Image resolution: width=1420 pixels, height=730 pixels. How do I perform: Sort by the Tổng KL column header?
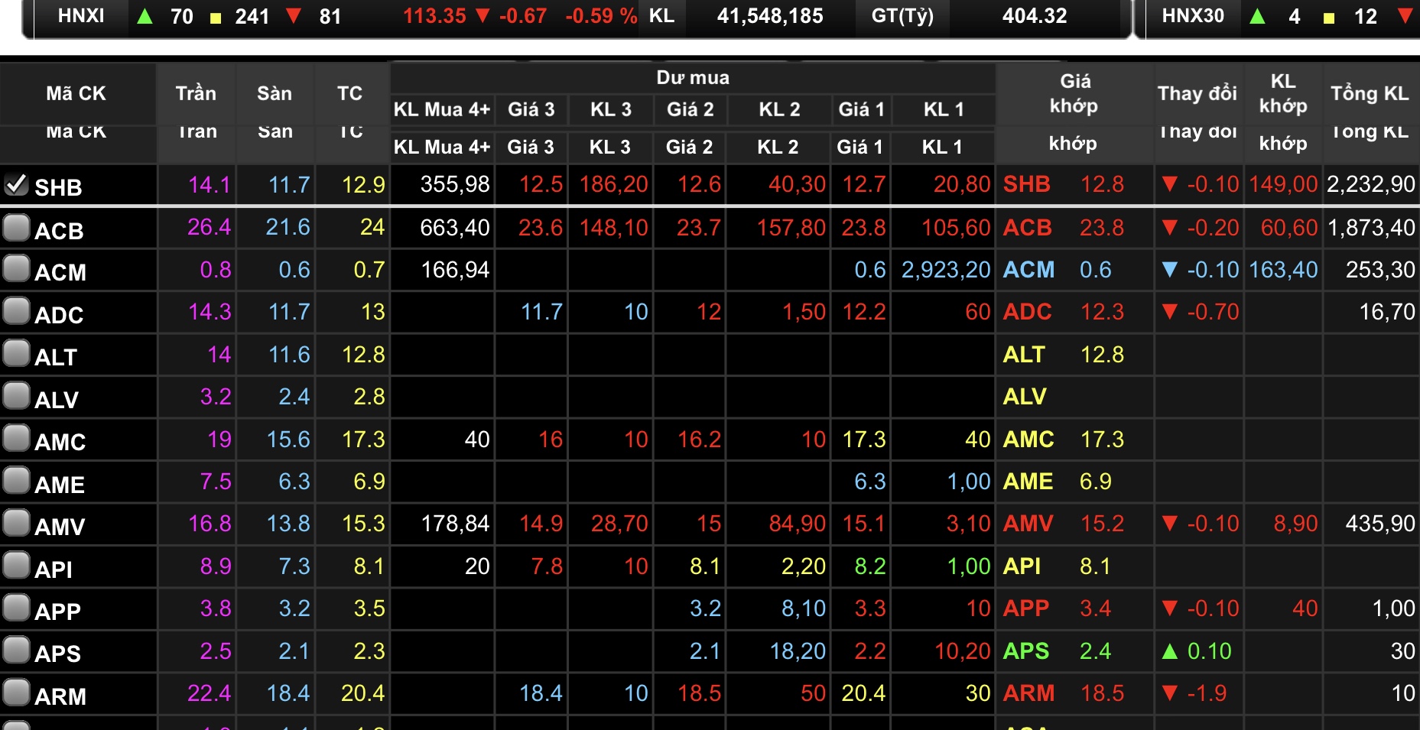pos(1370,94)
